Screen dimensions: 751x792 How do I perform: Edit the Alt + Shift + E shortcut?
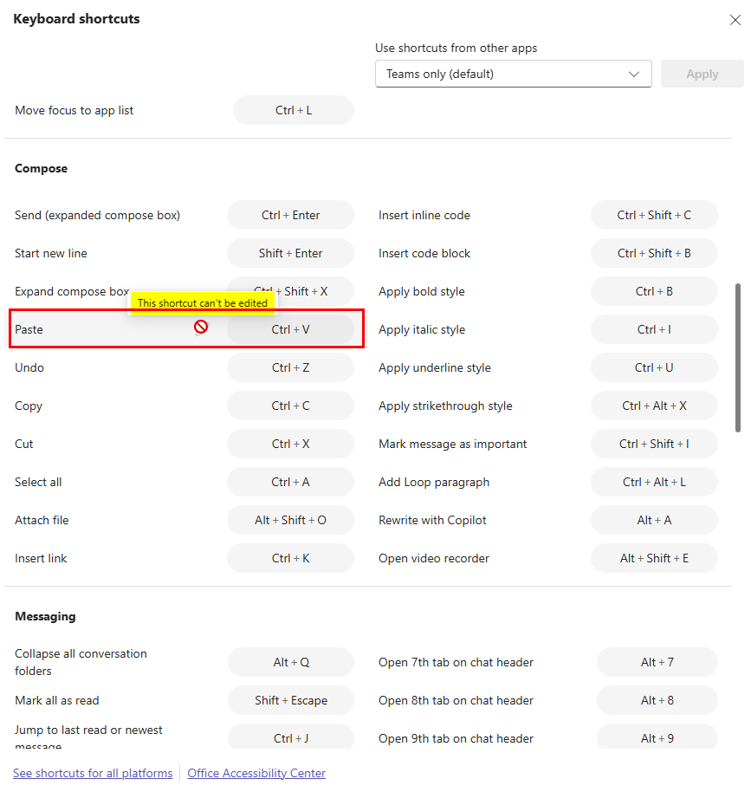pos(654,558)
